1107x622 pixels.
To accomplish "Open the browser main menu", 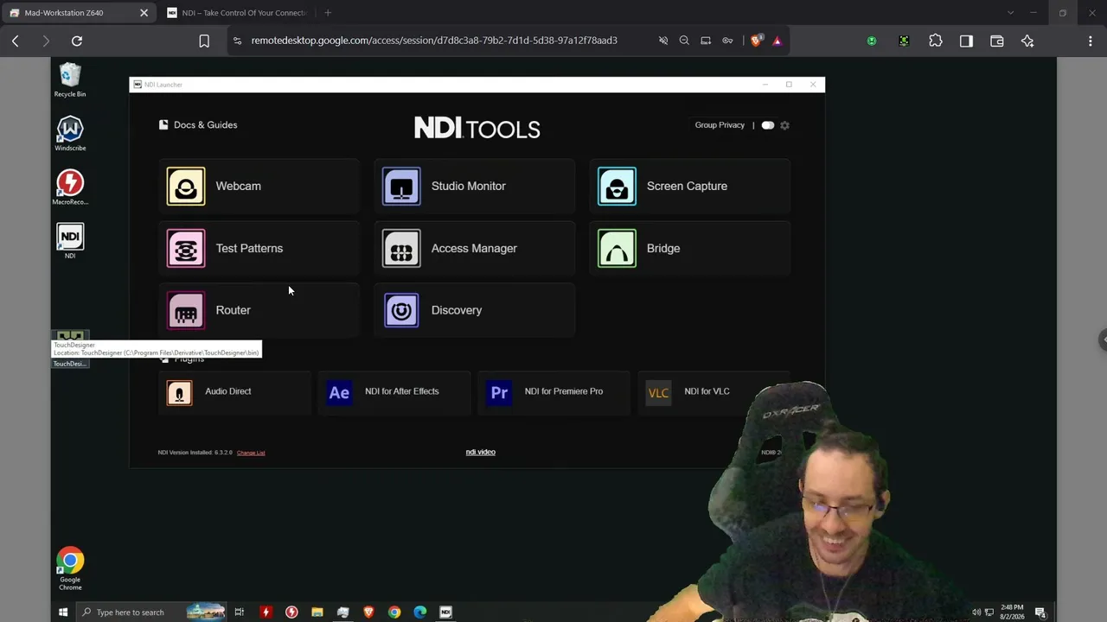I will [x=1090, y=41].
